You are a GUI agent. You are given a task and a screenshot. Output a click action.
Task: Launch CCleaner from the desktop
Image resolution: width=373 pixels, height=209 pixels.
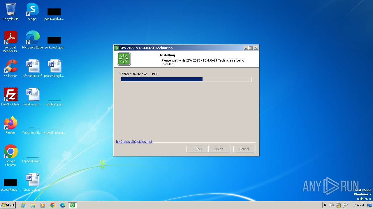[10, 69]
